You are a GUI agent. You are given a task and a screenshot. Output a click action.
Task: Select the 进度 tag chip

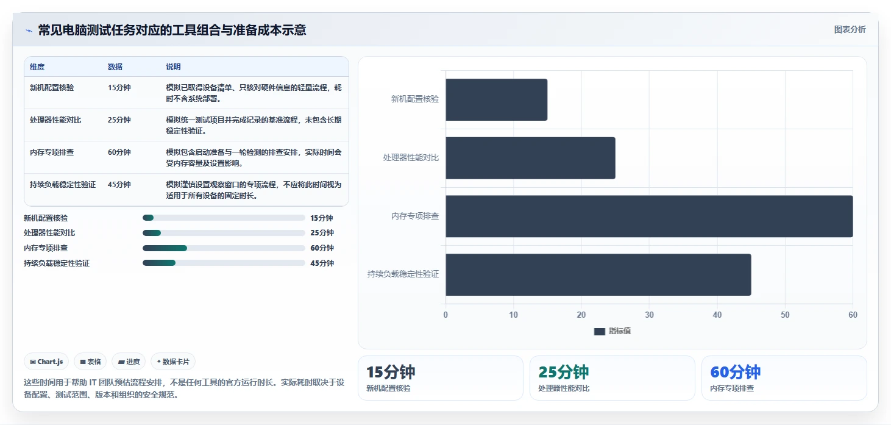129,362
